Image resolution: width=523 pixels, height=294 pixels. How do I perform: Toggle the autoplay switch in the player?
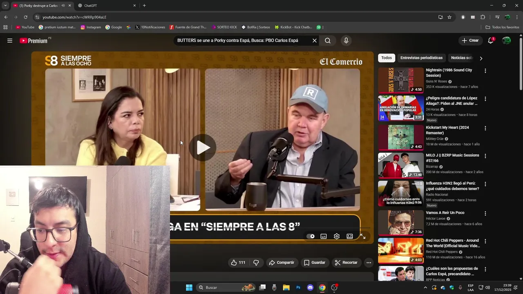click(x=311, y=236)
